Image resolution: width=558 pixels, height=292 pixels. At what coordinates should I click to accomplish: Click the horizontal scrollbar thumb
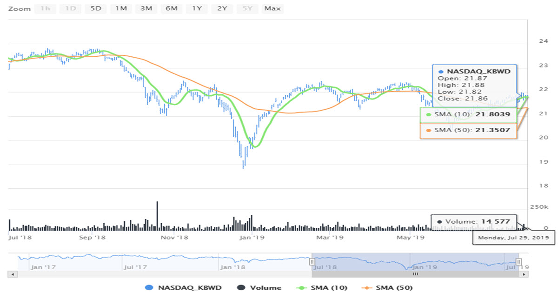pyautogui.click(x=415, y=274)
